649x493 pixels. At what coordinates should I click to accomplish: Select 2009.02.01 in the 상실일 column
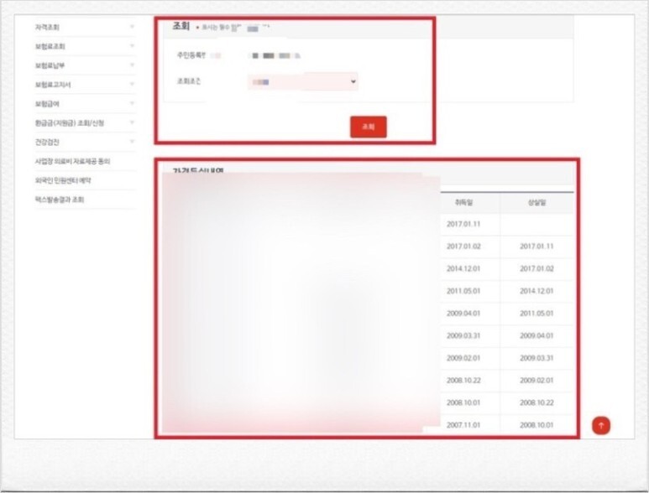pyautogui.click(x=536, y=380)
